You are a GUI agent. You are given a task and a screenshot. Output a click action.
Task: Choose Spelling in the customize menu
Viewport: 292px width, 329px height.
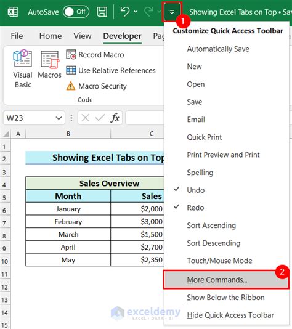tap(226, 173)
